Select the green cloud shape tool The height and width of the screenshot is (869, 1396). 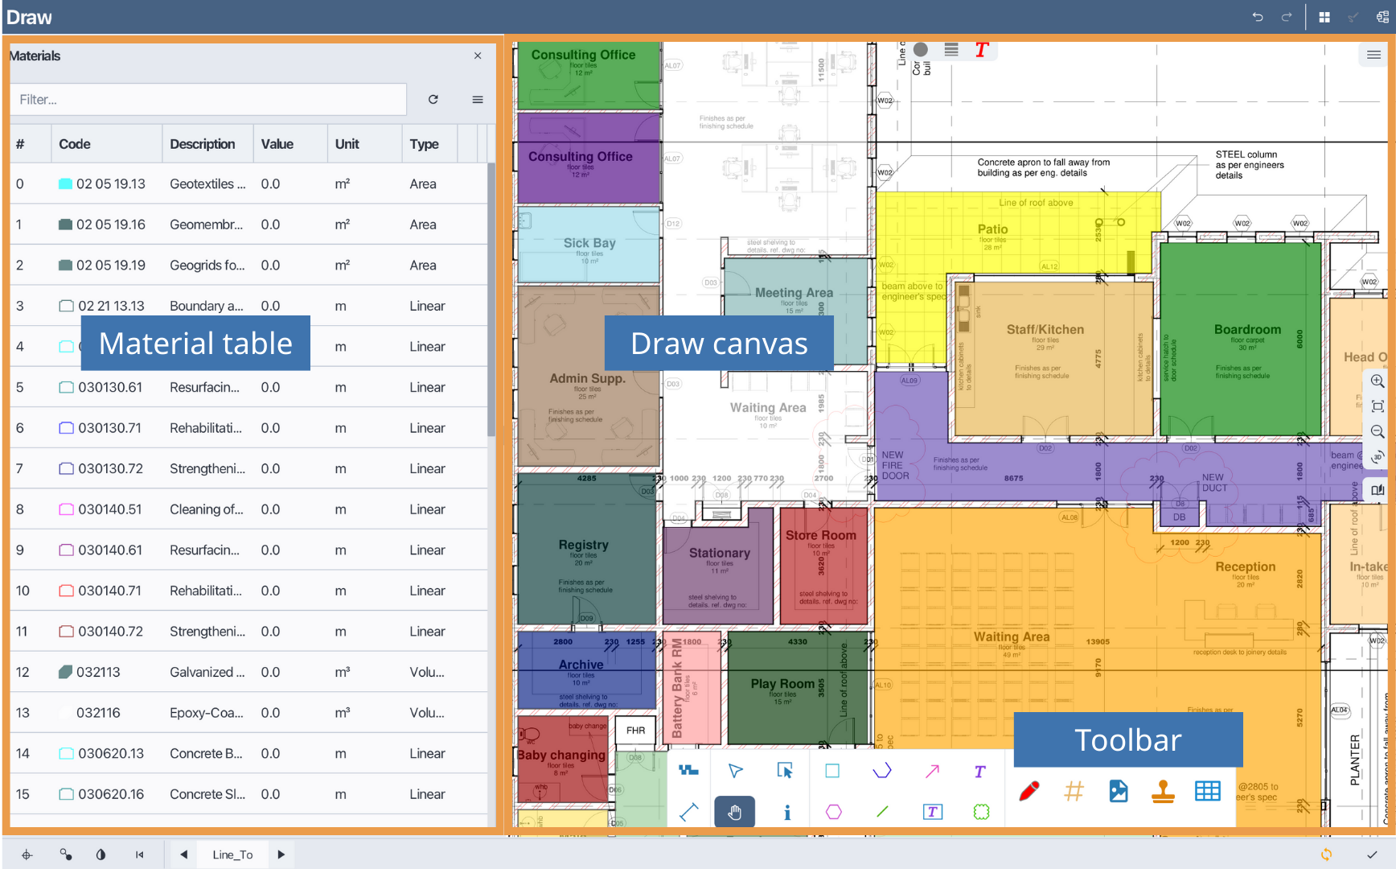click(x=981, y=812)
